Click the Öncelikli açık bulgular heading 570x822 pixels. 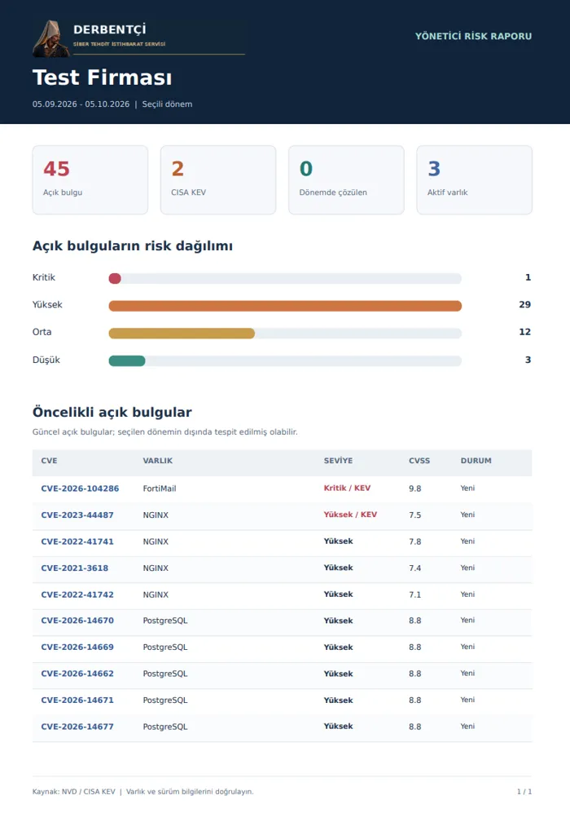tap(112, 412)
